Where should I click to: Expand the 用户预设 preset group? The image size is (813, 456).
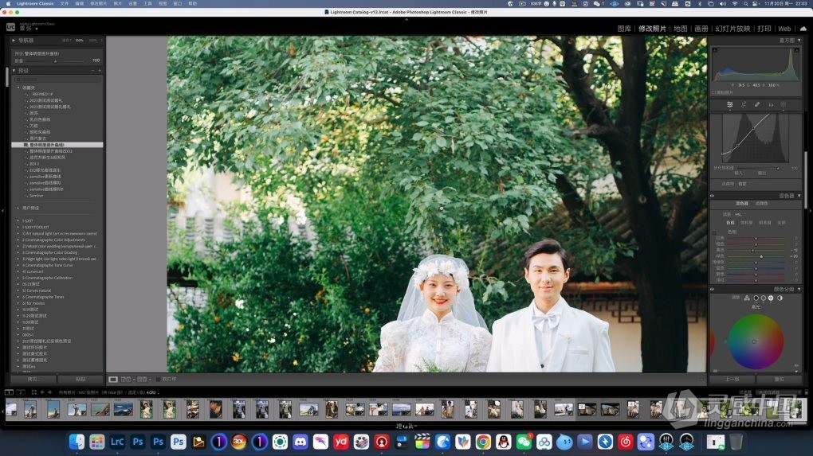[x=18, y=208]
